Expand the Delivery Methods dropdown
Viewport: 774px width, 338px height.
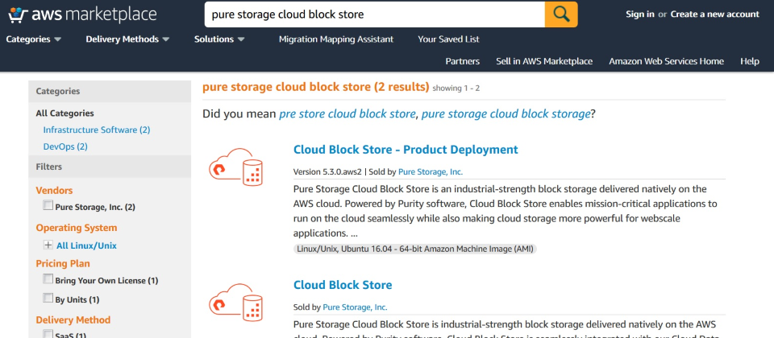127,39
